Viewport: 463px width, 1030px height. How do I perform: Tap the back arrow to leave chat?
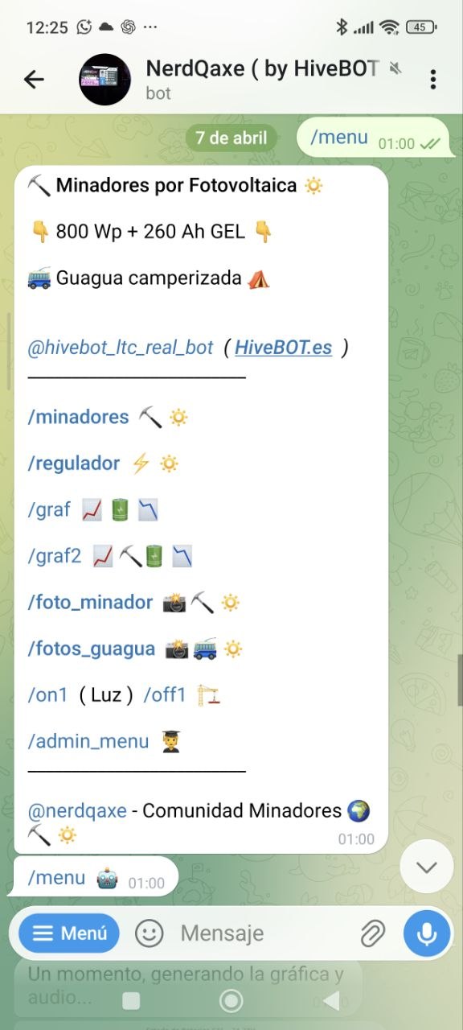(x=34, y=79)
